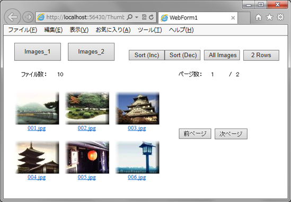
Task: Select the WebForm1 tab
Action: point(198,18)
